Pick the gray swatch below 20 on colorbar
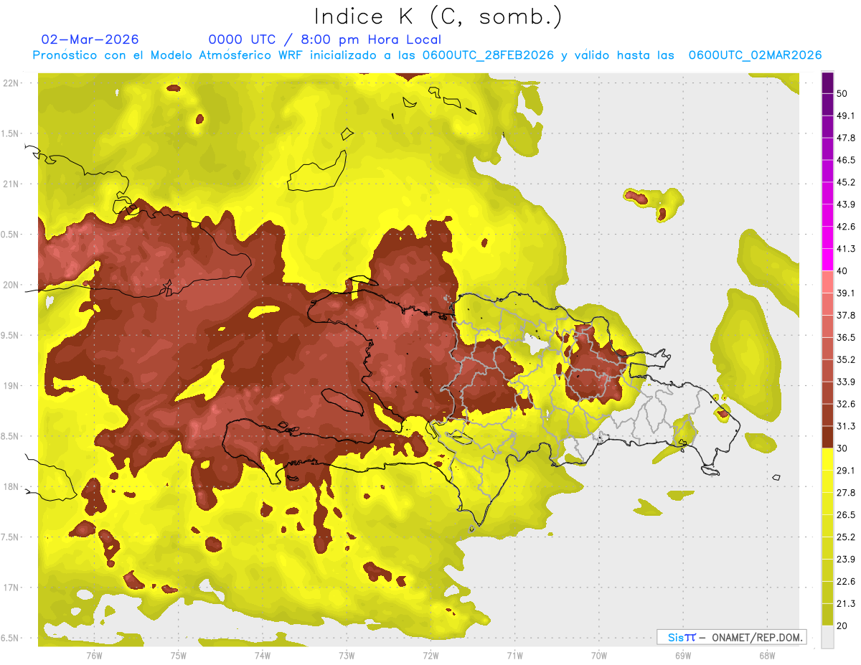This screenshot has width=861, height=665. [x=828, y=637]
